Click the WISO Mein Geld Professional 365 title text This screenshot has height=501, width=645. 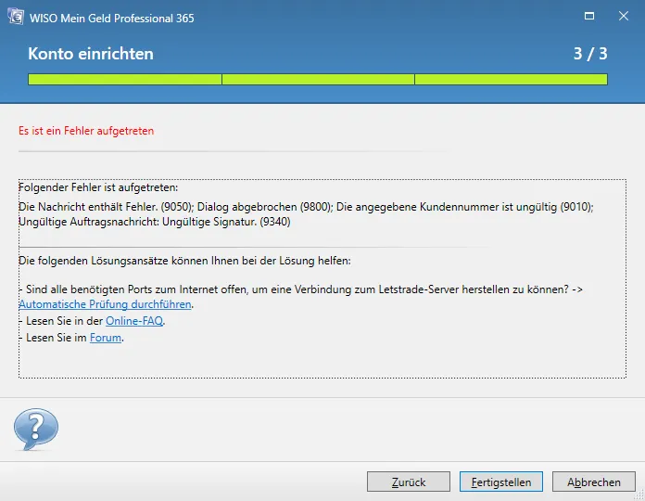(x=112, y=18)
